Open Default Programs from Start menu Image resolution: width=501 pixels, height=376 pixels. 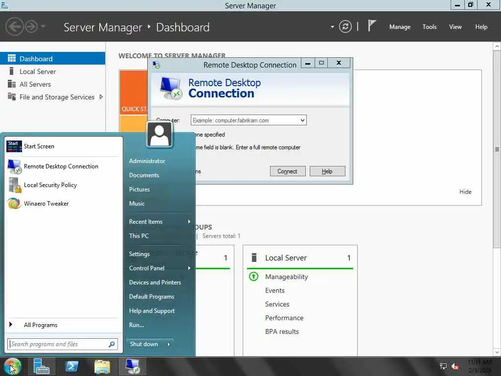(152, 296)
